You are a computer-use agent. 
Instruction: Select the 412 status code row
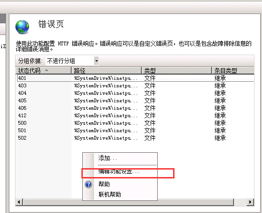pos(135,115)
